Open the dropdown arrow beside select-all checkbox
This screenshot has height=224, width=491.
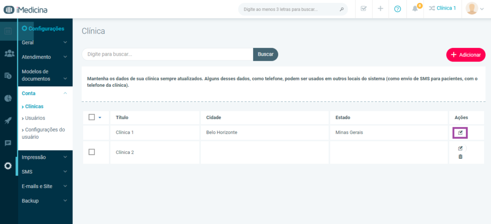pyautogui.click(x=100, y=118)
